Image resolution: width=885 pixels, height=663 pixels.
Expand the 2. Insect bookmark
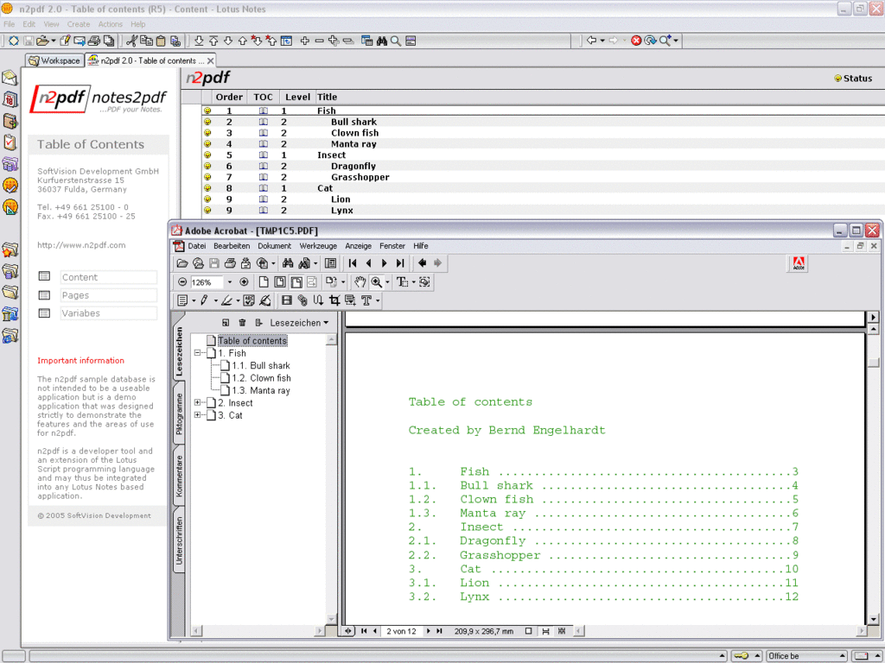click(198, 402)
